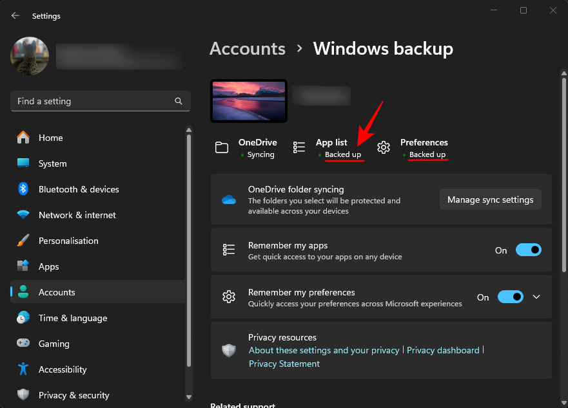Click the Find a setting search box
The image size is (568, 408).
pyautogui.click(x=93, y=101)
